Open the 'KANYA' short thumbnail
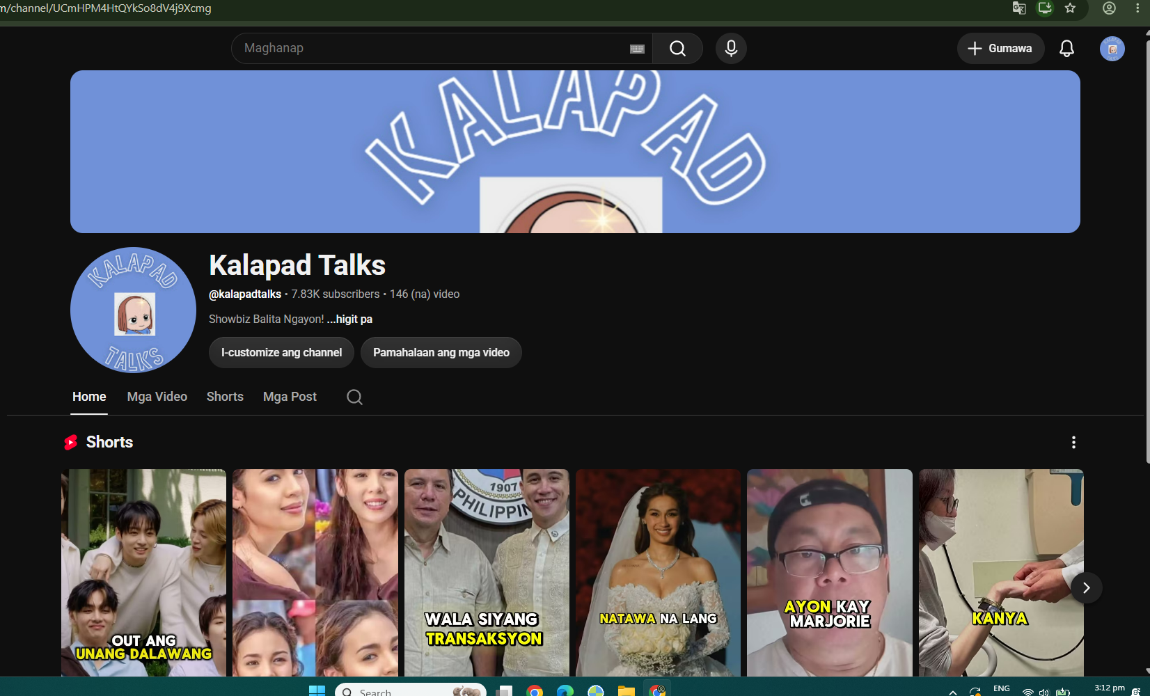The height and width of the screenshot is (696, 1150). click(x=1001, y=573)
